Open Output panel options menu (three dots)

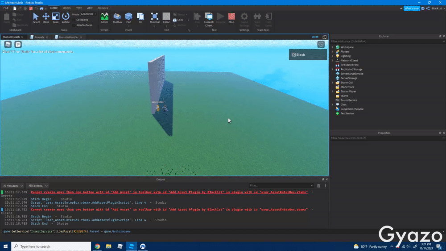click(x=326, y=186)
